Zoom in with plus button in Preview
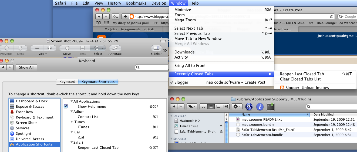The image size is (357, 152). [50, 48]
